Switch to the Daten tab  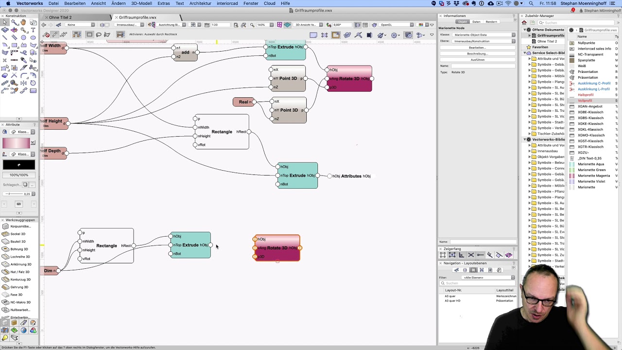(476, 22)
